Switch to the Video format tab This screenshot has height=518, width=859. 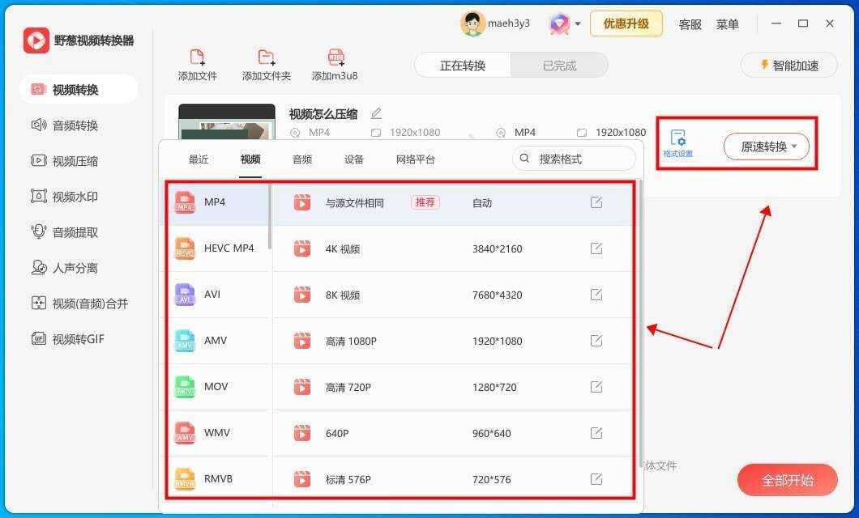(x=250, y=159)
